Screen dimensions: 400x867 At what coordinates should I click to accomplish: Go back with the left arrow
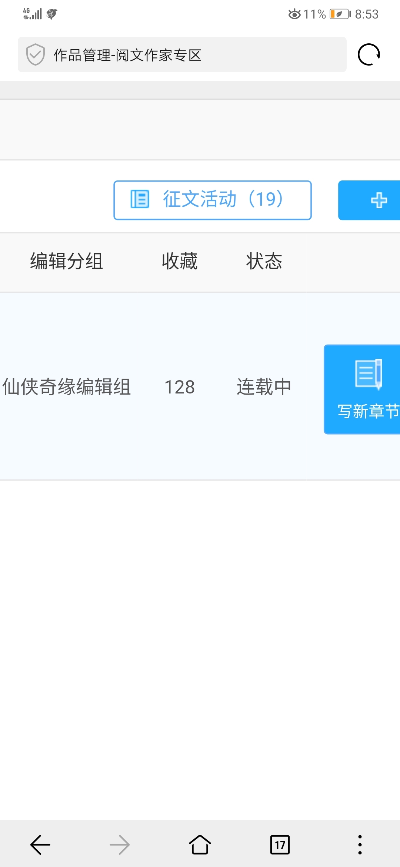tap(40, 845)
